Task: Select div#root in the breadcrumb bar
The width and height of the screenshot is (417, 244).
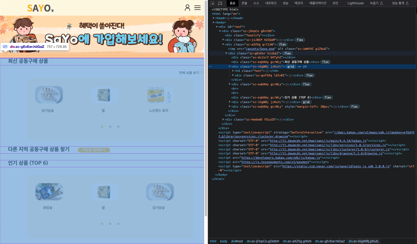Action: 237,241
